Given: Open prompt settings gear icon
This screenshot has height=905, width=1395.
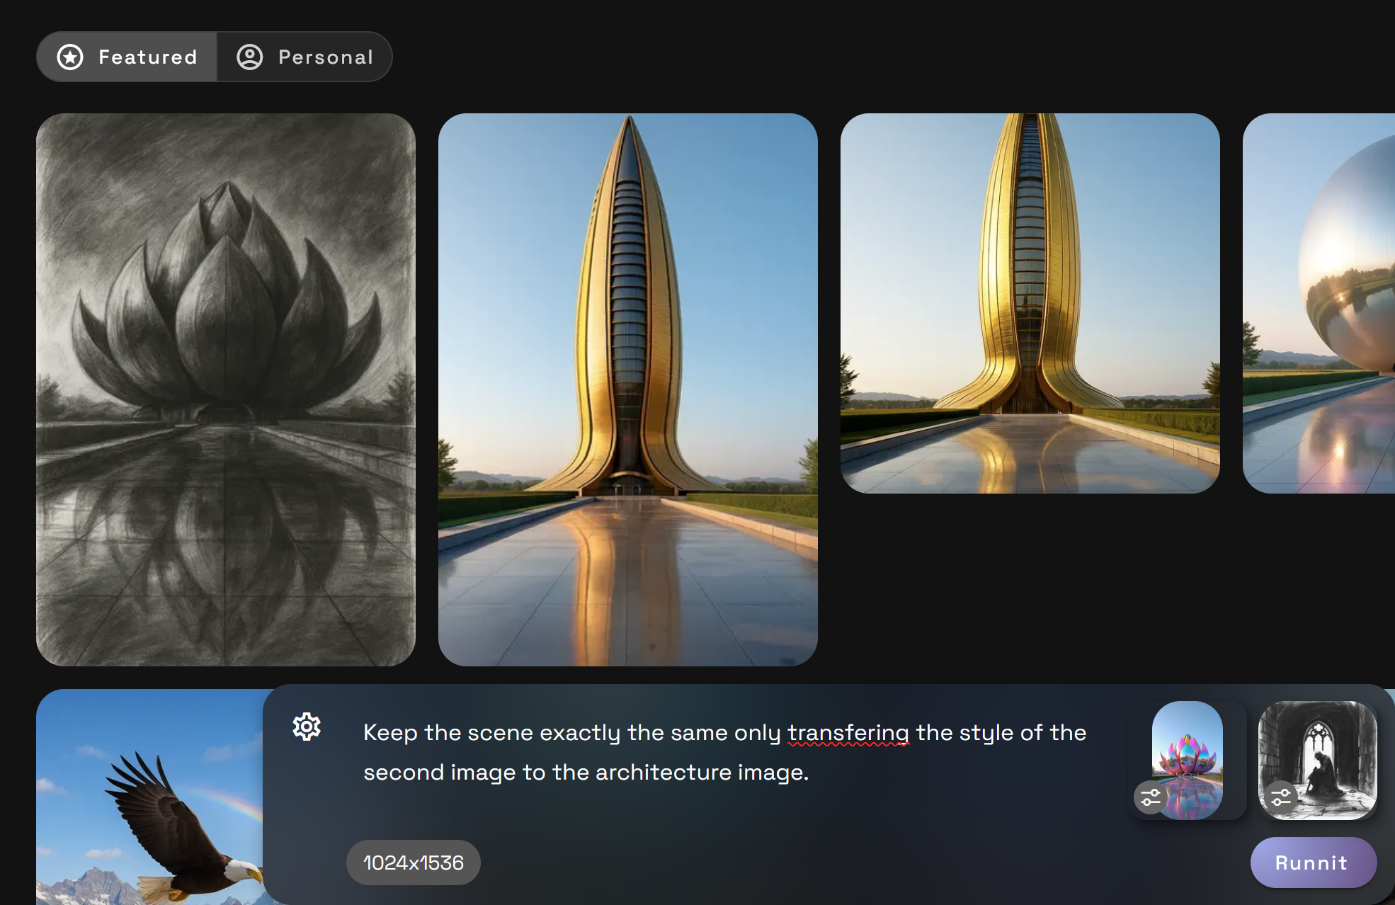Looking at the screenshot, I should (x=307, y=727).
